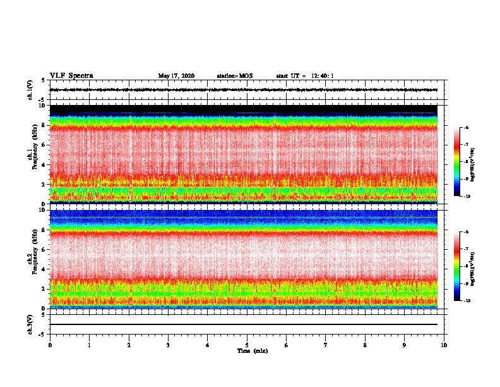Click the "VLF Spectra" title text
The image size is (500, 387).
[x=71, y=76]
